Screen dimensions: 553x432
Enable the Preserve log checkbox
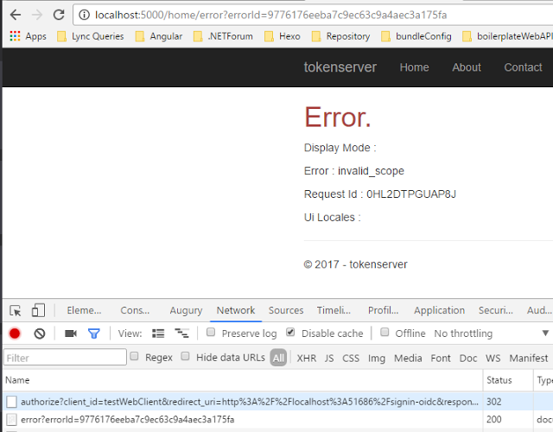tap(211, 332)
